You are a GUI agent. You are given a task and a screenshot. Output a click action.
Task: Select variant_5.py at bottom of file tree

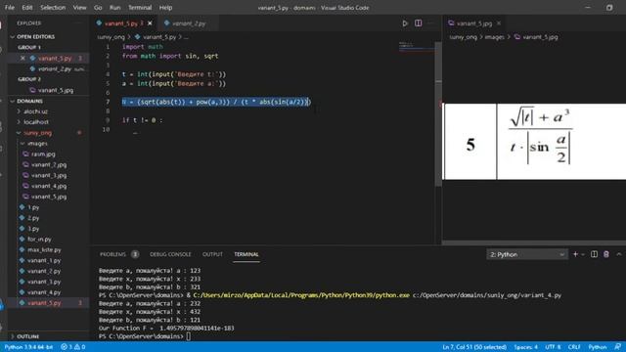click(44, 303)
